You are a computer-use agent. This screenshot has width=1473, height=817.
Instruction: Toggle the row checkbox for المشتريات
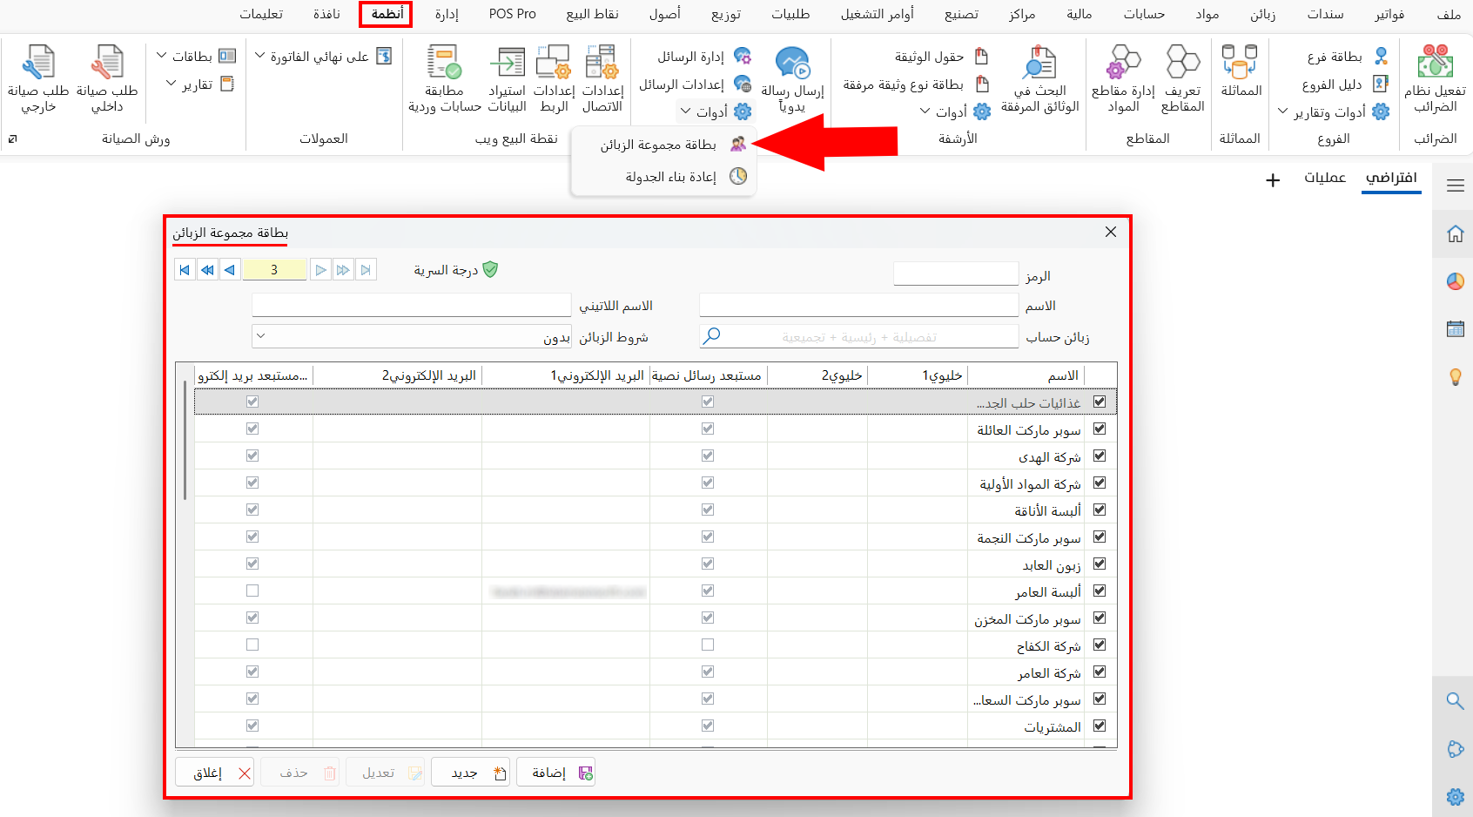[1100, 726]
